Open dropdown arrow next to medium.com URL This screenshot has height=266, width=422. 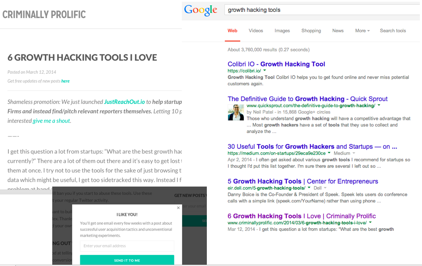(x=329, y=153)
